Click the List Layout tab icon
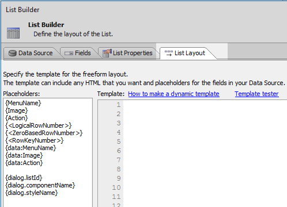Image resolution: width=287 pixels, height=207 pixels. pos(169,53)
